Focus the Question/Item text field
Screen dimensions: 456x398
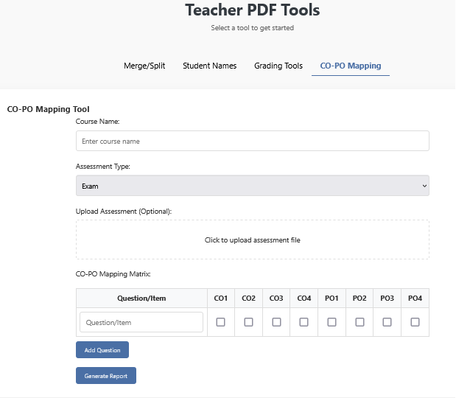tap(141, 322)
